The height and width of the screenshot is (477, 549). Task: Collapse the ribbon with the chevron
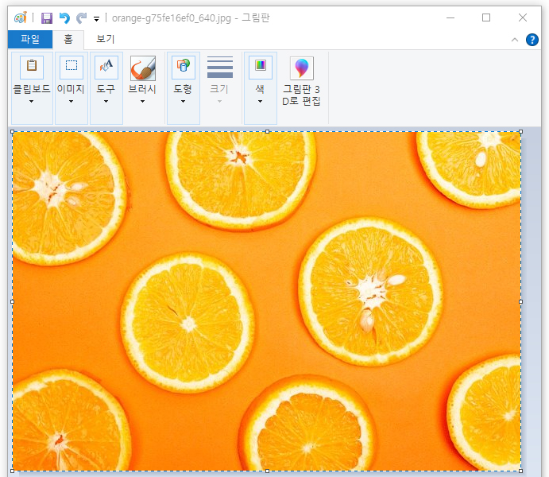[x=514, y=40]
